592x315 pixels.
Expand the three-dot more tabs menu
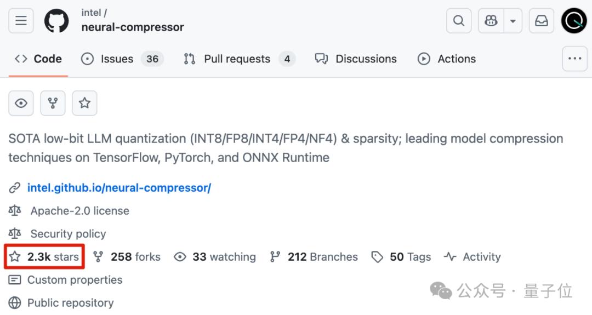coord(574,59)
